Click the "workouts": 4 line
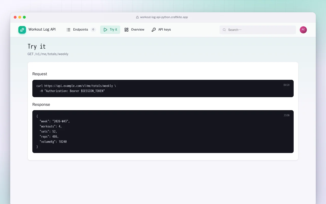326x204 pixels. [x=51, y=126]
